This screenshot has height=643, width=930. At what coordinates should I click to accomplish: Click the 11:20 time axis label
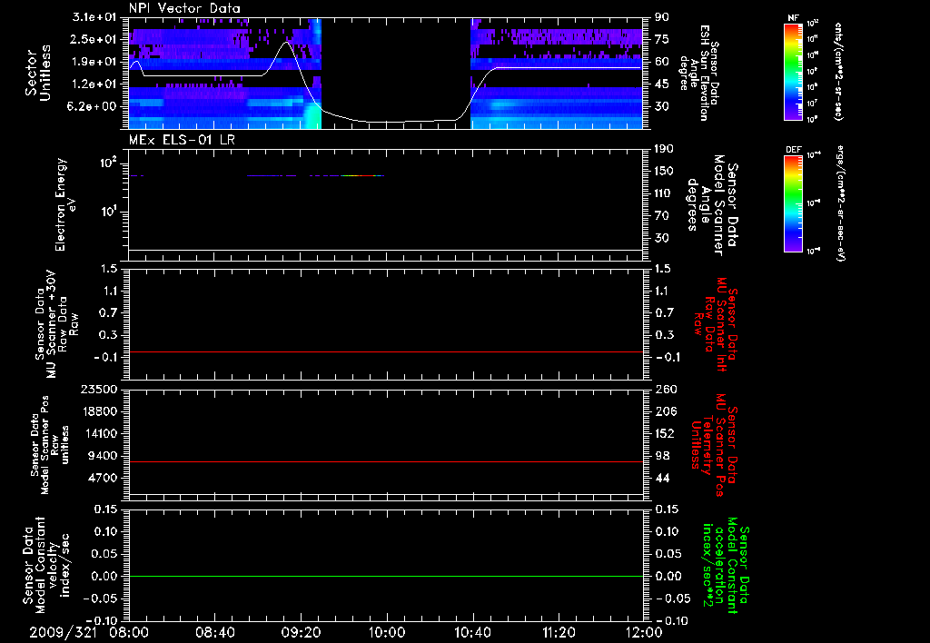[x=559, y=632]
